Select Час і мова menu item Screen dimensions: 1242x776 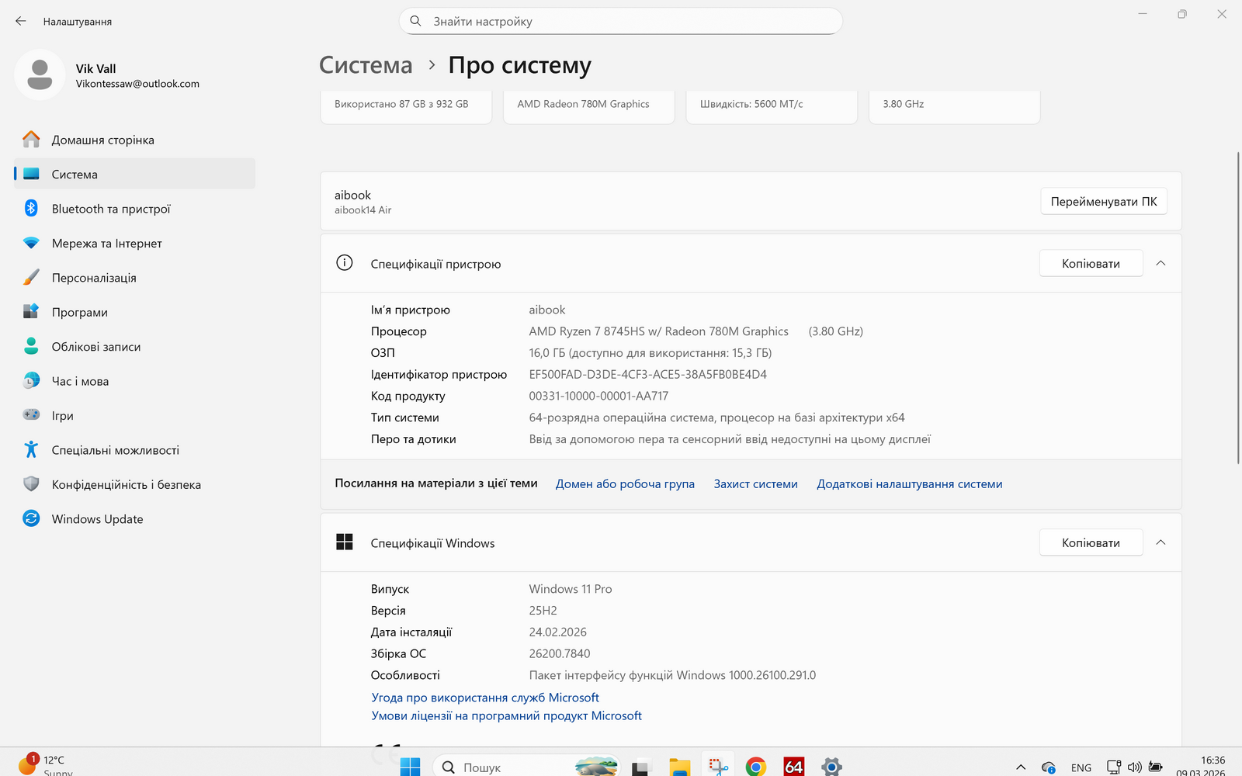coord(80,381)
